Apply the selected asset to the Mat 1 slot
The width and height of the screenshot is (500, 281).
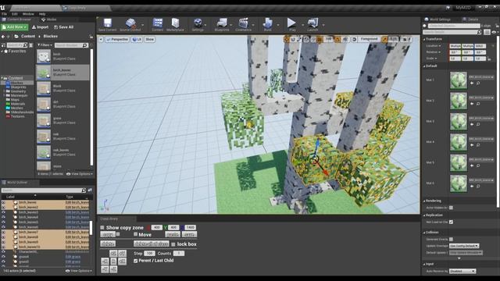pyautogui.click(x=472, y=84)
